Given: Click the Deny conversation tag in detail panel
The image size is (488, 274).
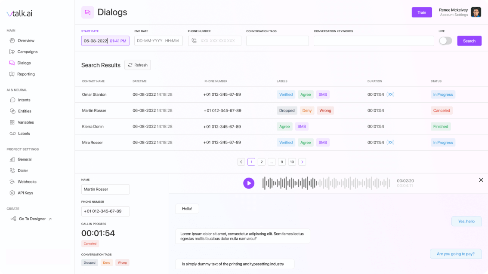Looking at the screenshot, I should point(106,262).
